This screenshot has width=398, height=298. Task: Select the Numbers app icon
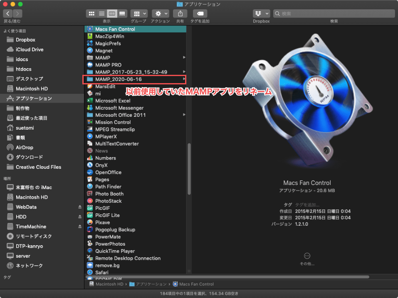coord(90,158)
